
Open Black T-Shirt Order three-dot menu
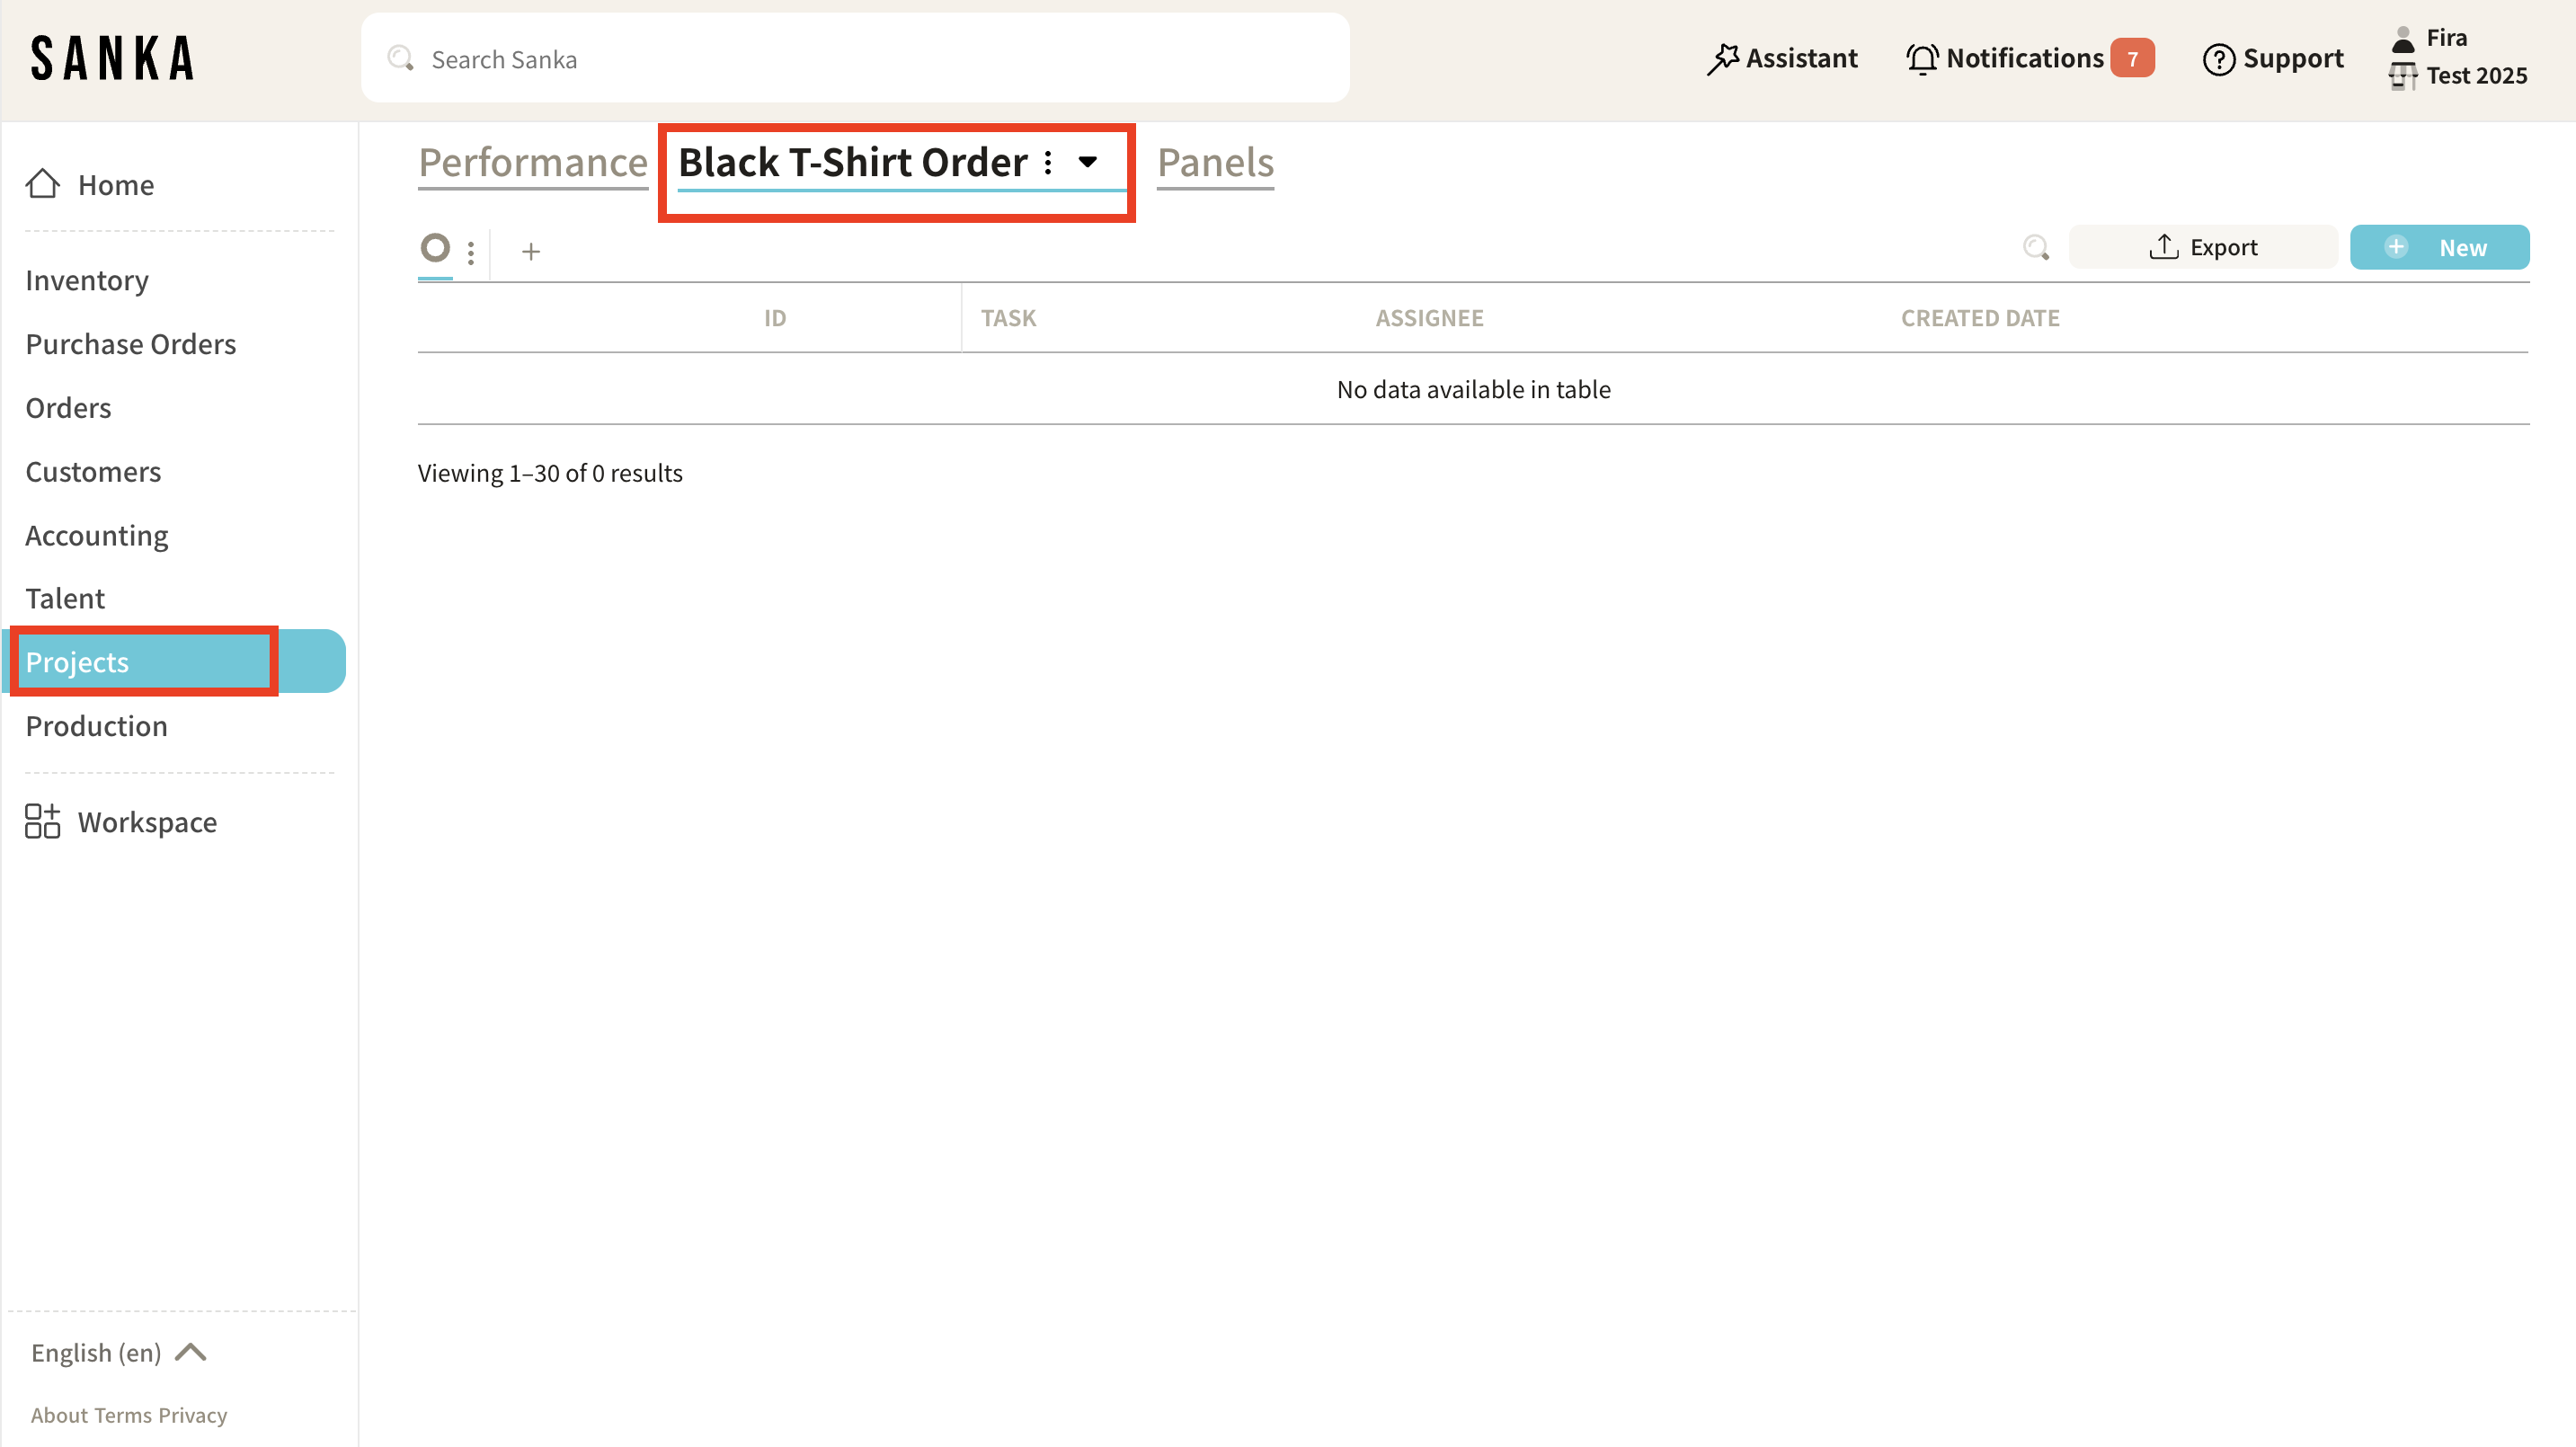click(1047, 162)
